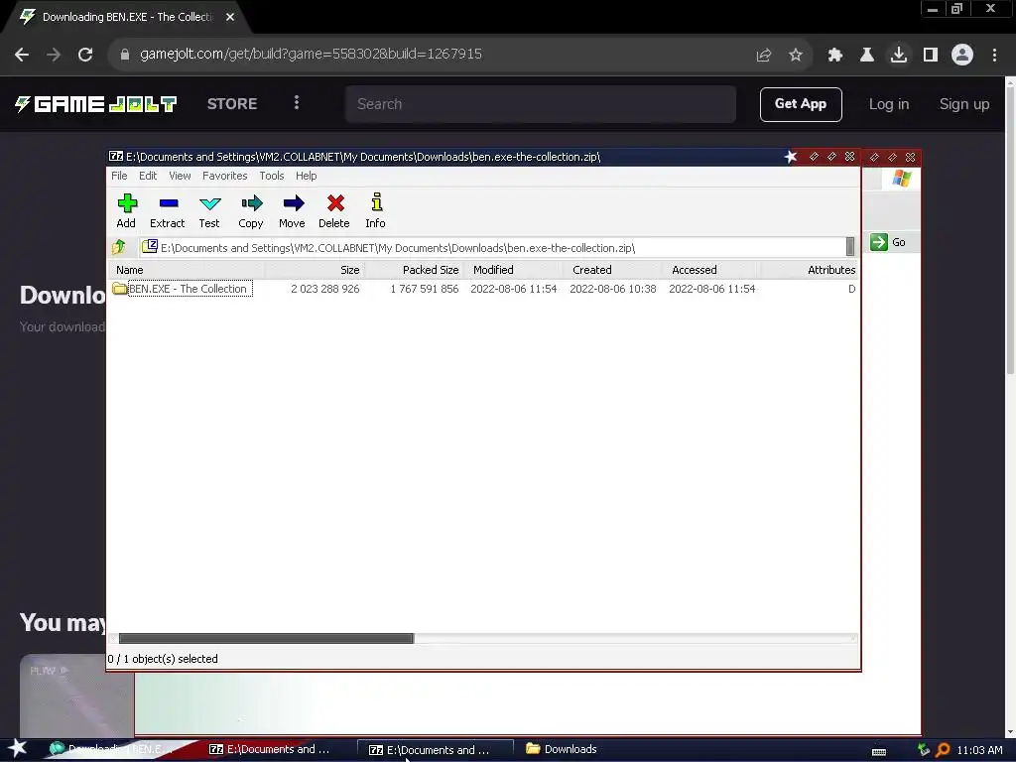Click the Get App button

pos(801,104)
